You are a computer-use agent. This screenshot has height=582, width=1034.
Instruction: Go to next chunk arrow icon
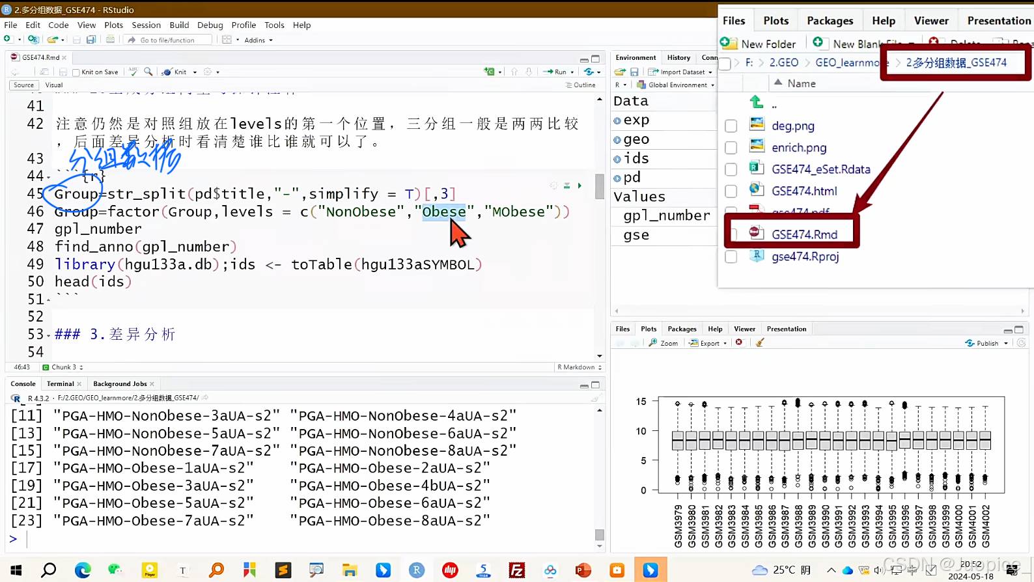[x=529, y=72]
